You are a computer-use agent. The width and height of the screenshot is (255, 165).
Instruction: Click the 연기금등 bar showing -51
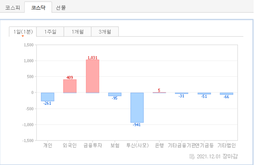pyautogui.click(x=204, y=93)
